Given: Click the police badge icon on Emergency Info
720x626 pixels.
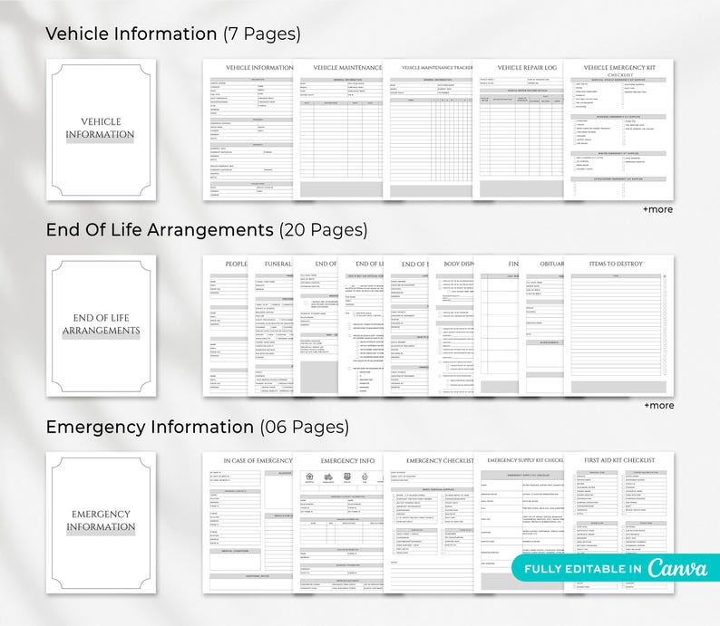Looking at the screenshot, I should [347, 477].
